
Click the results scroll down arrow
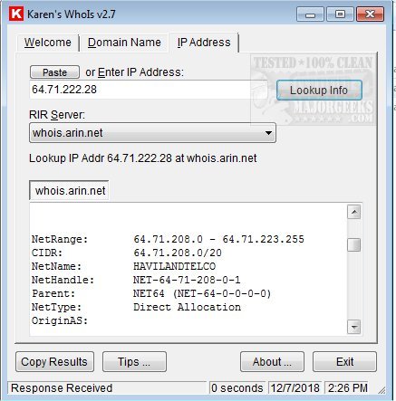point(354,327)
